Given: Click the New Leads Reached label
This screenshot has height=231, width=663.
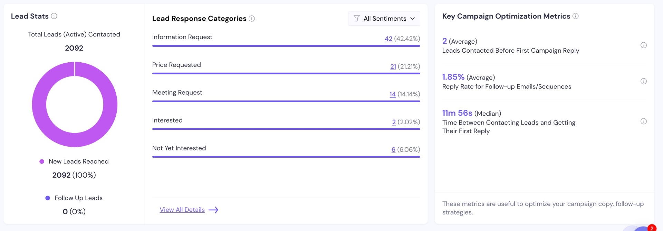Looking at the screenshot, I should (79, 161).
